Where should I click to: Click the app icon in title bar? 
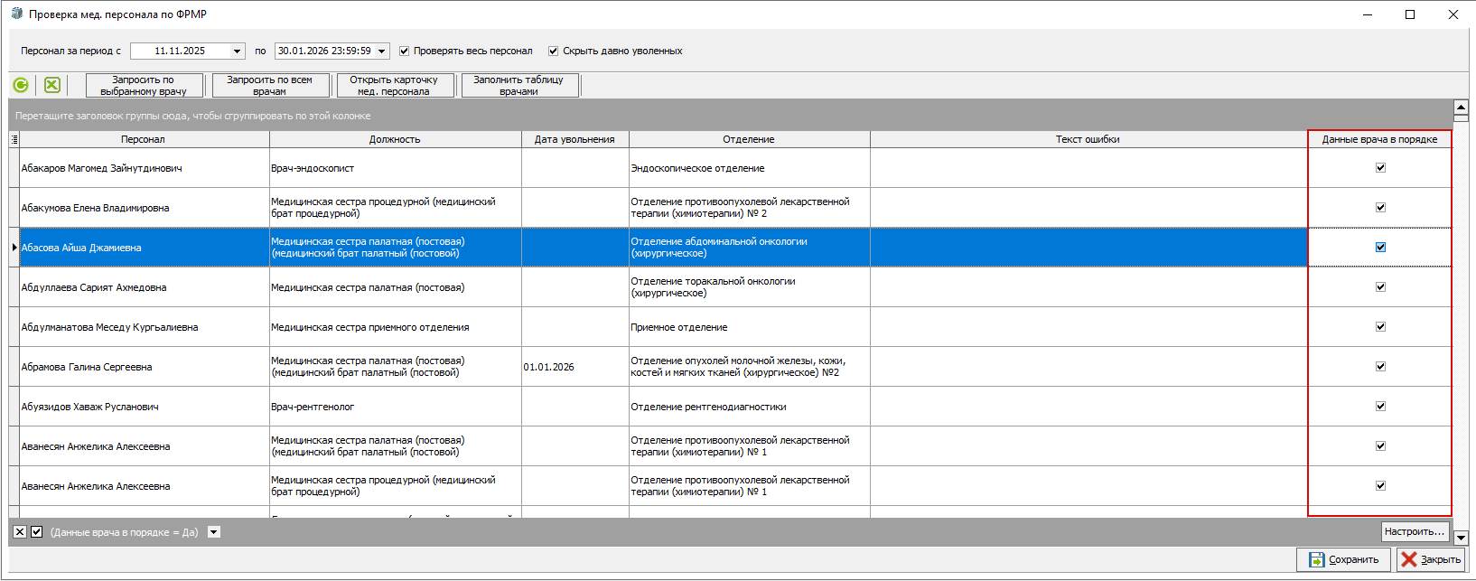point(16,14)
